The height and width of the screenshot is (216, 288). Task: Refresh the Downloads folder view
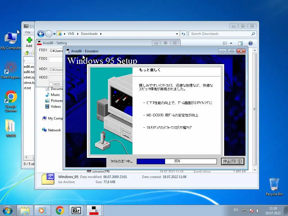(x=183, y=34)
